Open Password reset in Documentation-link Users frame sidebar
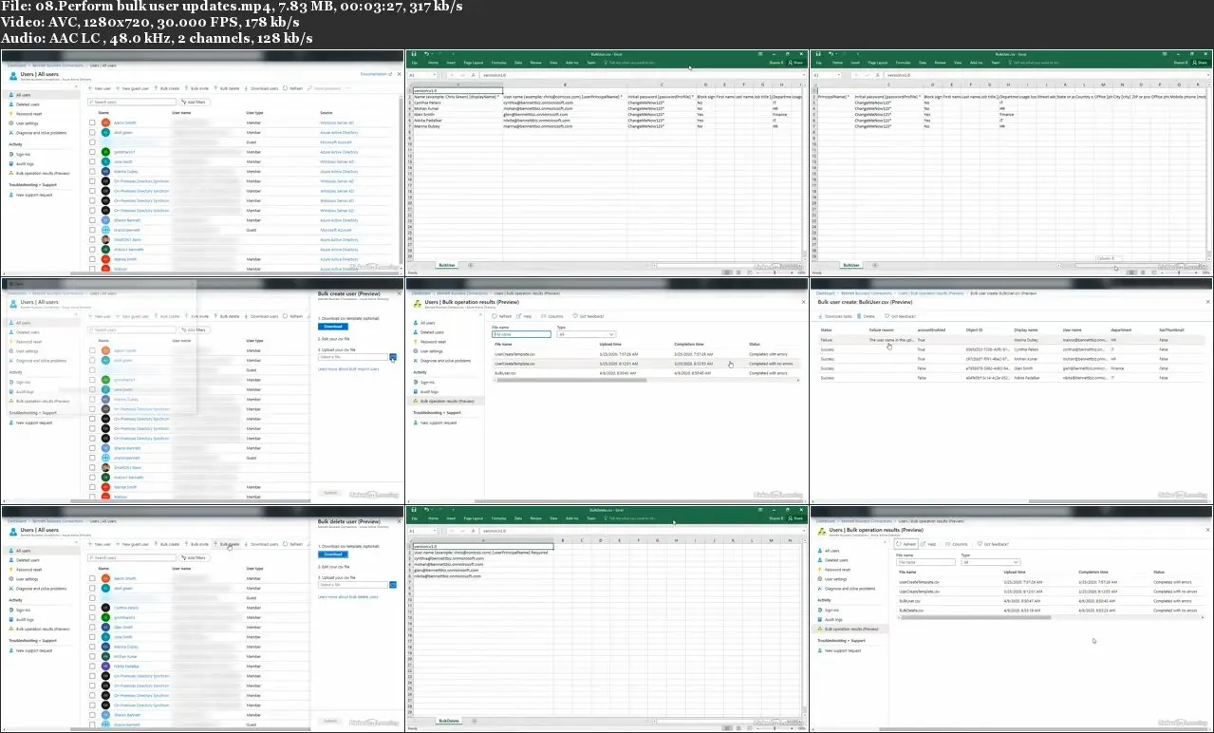 pos(28,114)
